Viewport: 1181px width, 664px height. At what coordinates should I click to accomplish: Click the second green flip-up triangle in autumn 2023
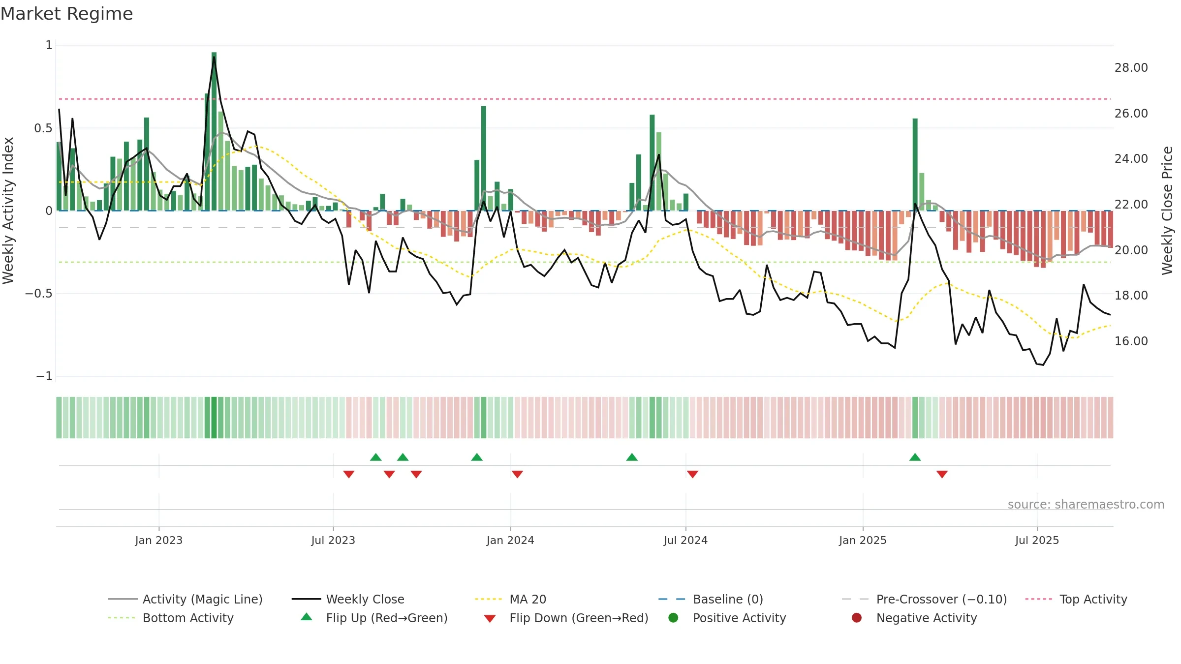[403, 457]
